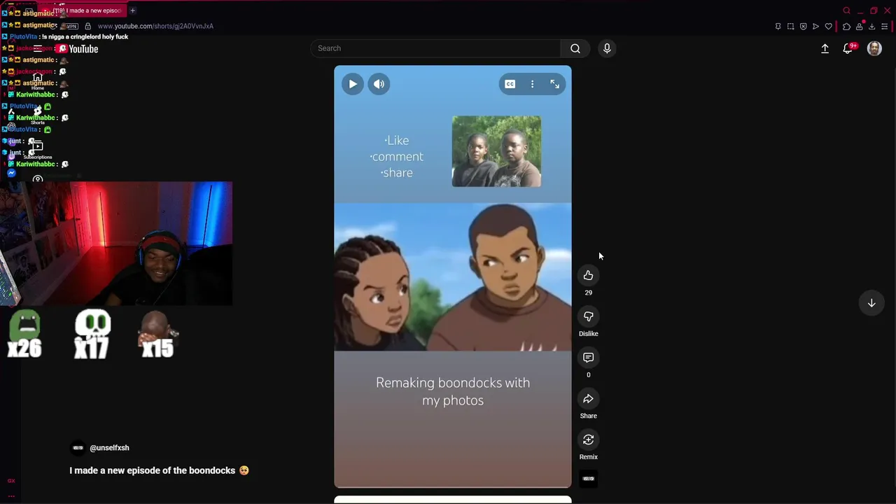Screen dimensions: 896x504
Task: Open the browser send/flow arrow icon
Action: pos(815,27)
